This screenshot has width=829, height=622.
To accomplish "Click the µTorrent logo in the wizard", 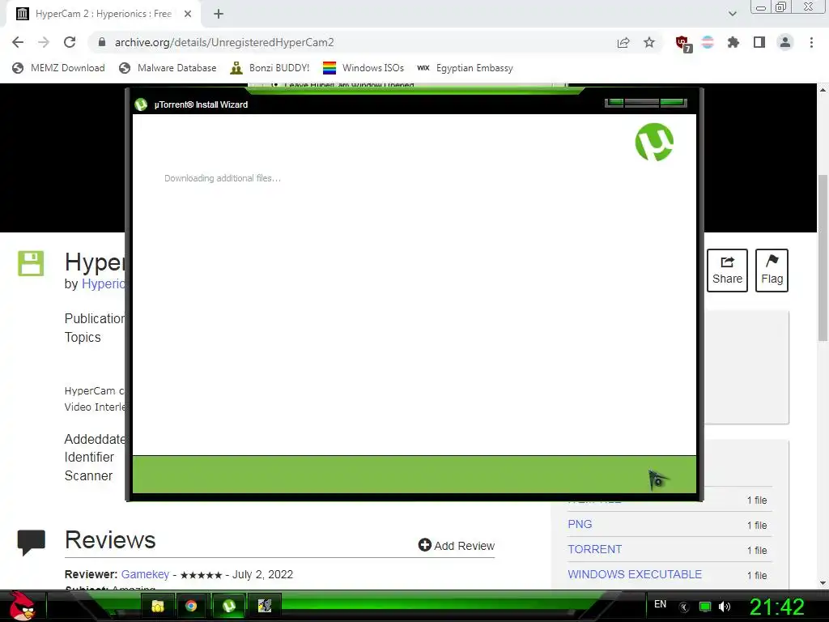I will (x=654, y=142).
